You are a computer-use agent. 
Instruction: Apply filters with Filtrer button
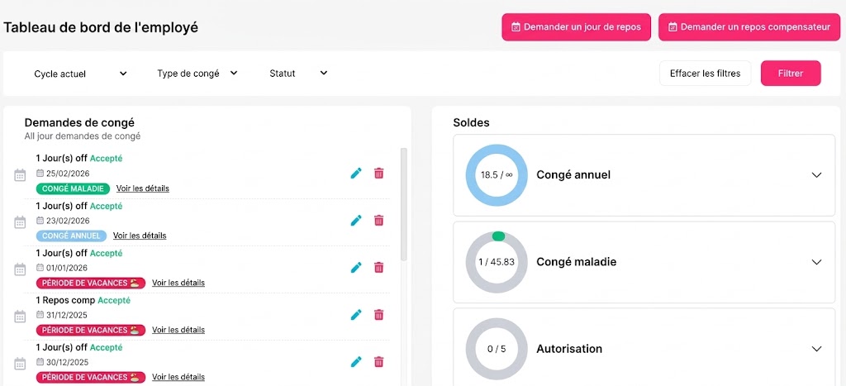(791, 74)
